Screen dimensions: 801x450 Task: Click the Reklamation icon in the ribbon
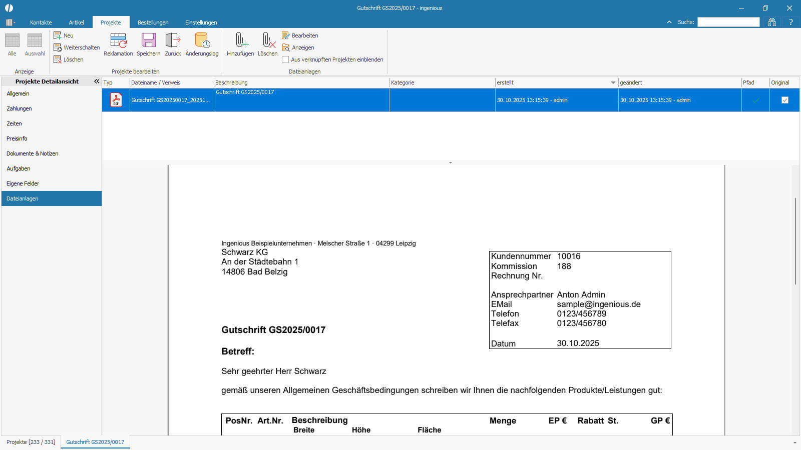(x=118, y=41)
